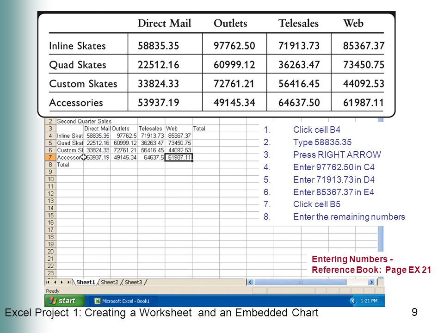Check the 1:21 PM system clock

[x=369, y=301]
